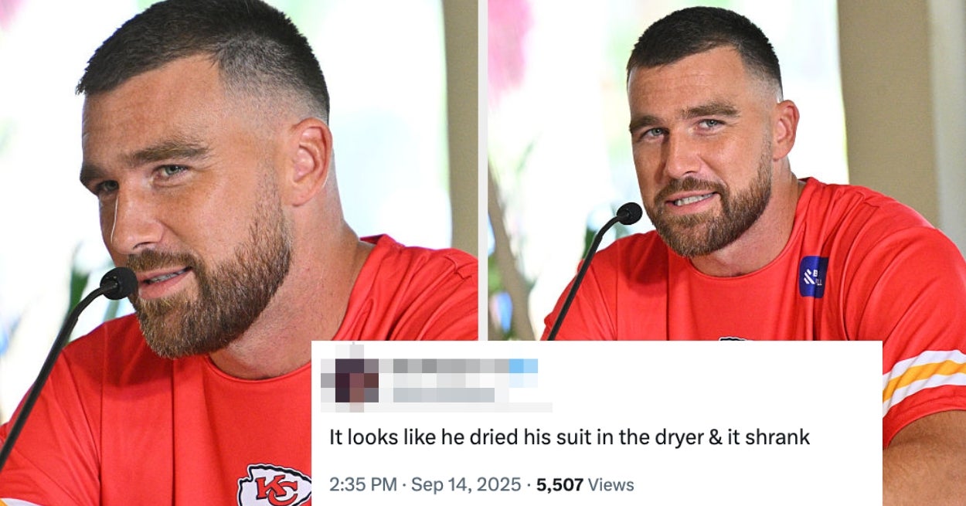The height and width of the screenshot is (506, 966).
Task: Click the "Sep 14, 2025" date
Action: click(466, 485)
